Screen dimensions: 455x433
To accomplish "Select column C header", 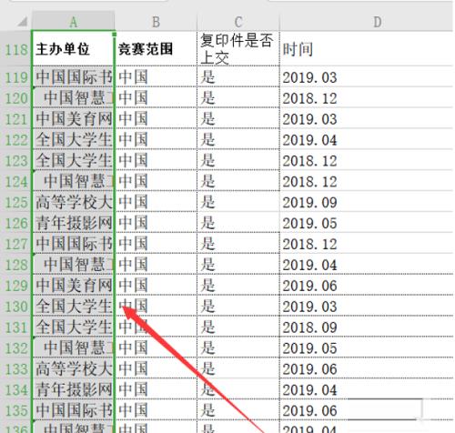I will pos(238,22).
